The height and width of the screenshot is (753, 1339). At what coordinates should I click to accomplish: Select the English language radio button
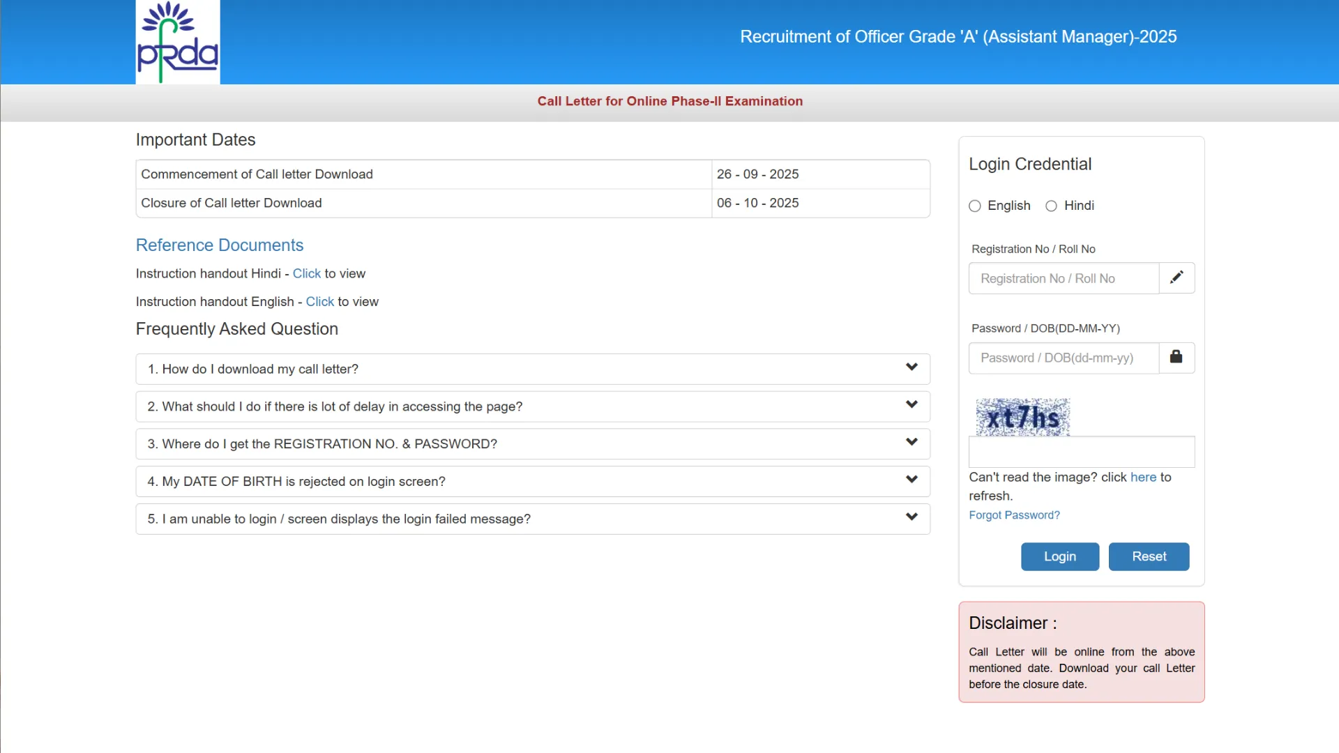pos(975,206)
